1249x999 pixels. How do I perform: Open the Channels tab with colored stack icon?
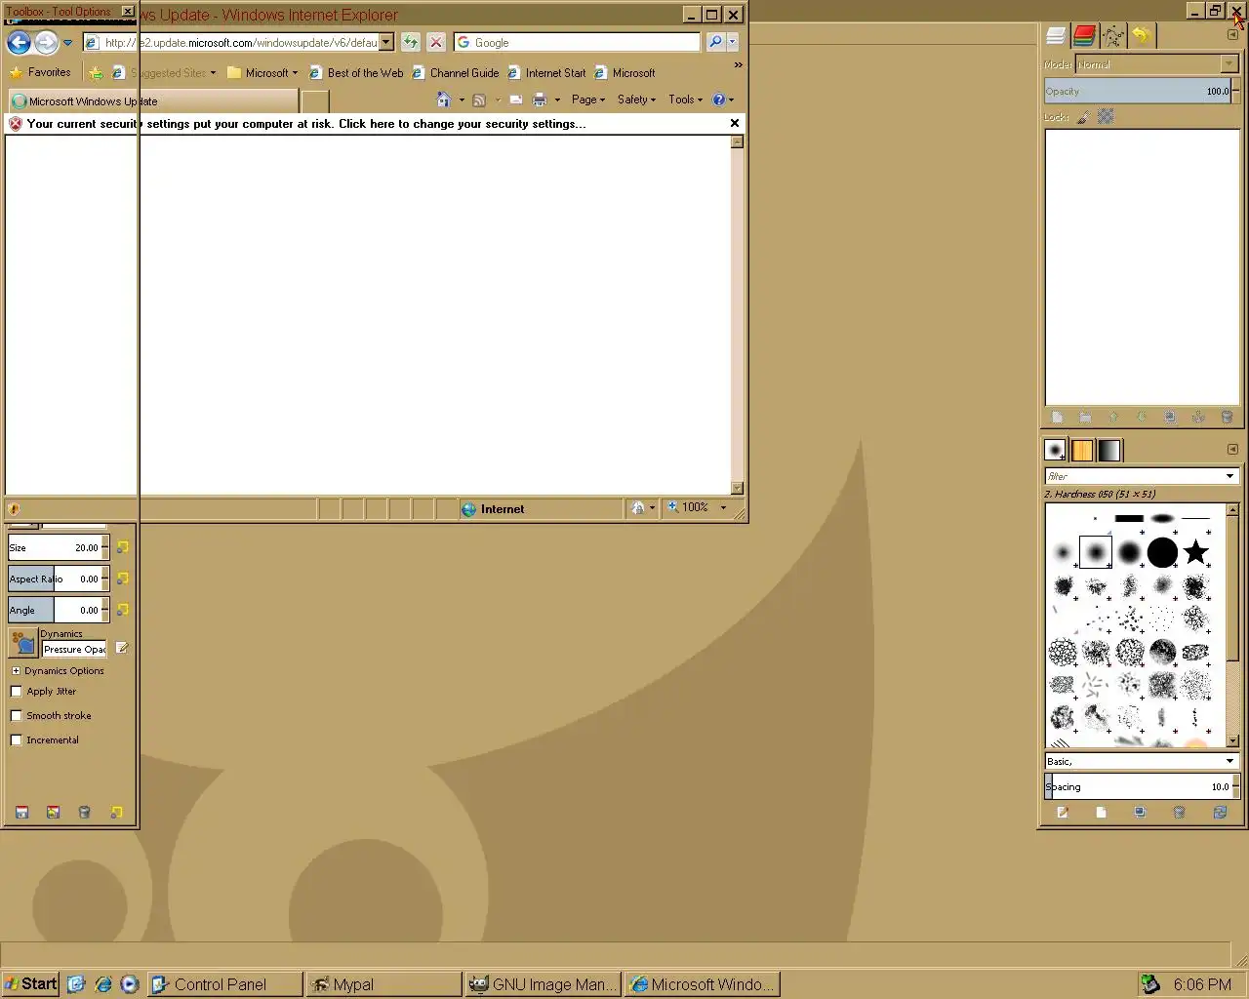(x=1084, y=36)
